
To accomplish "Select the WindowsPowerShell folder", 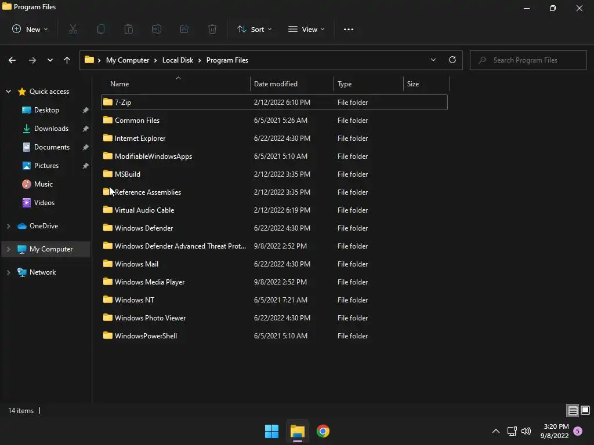I will pyautogui.click(x=274, y=336).
